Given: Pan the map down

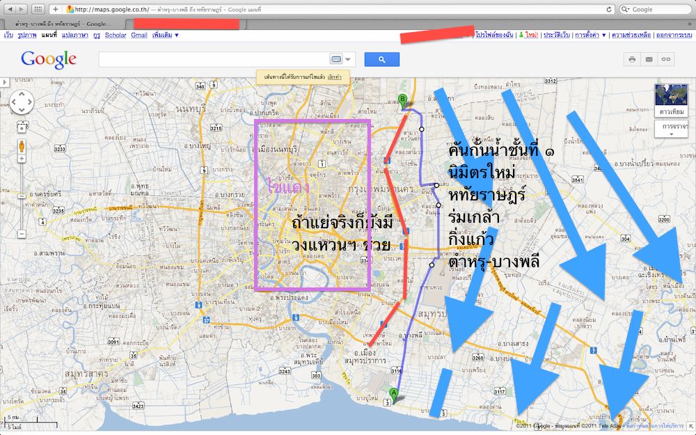Looking at the screenshot, I should 22,110.
